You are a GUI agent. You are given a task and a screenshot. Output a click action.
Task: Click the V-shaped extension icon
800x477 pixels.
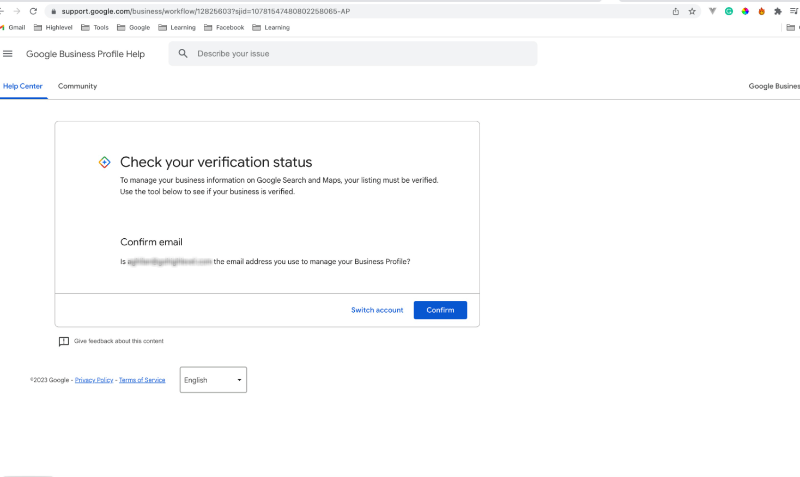pyautogui.click(x=712, y=11)
